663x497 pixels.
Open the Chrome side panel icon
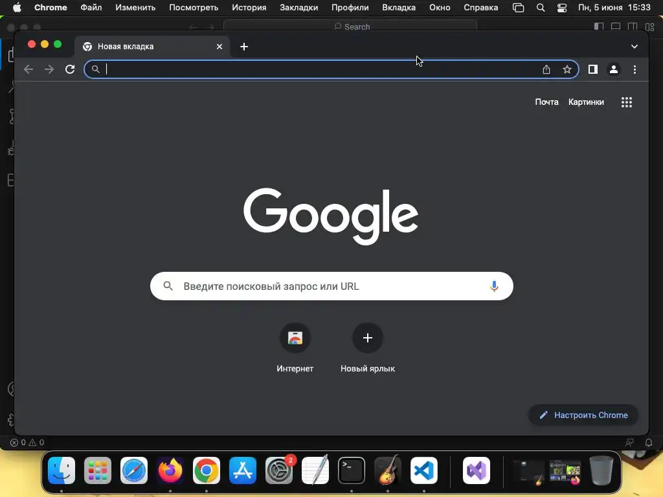(593, 69)
